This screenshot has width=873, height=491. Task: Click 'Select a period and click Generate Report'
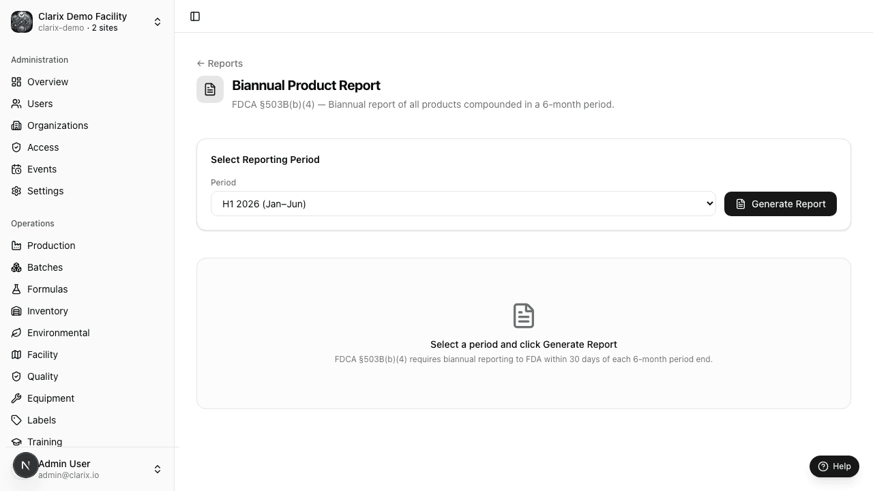pyautogui.click(x=524, y=344)
